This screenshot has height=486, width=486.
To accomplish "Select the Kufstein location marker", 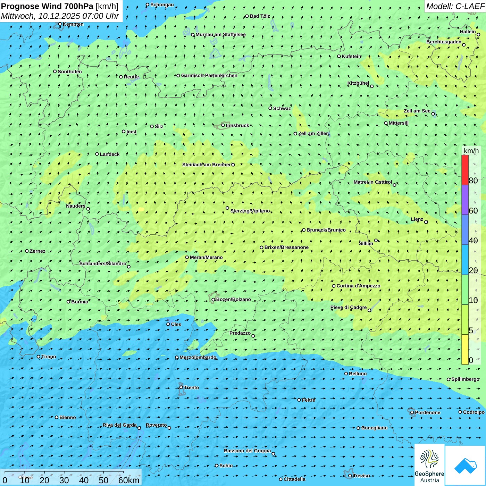I will click(339, 56).
